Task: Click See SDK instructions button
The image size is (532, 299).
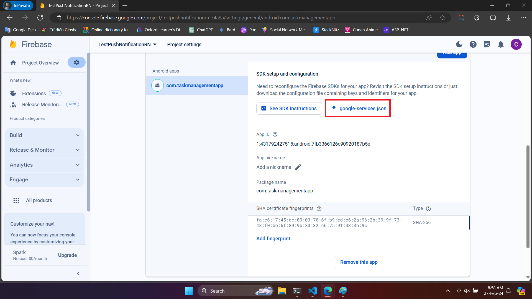Action: (289, 109)
